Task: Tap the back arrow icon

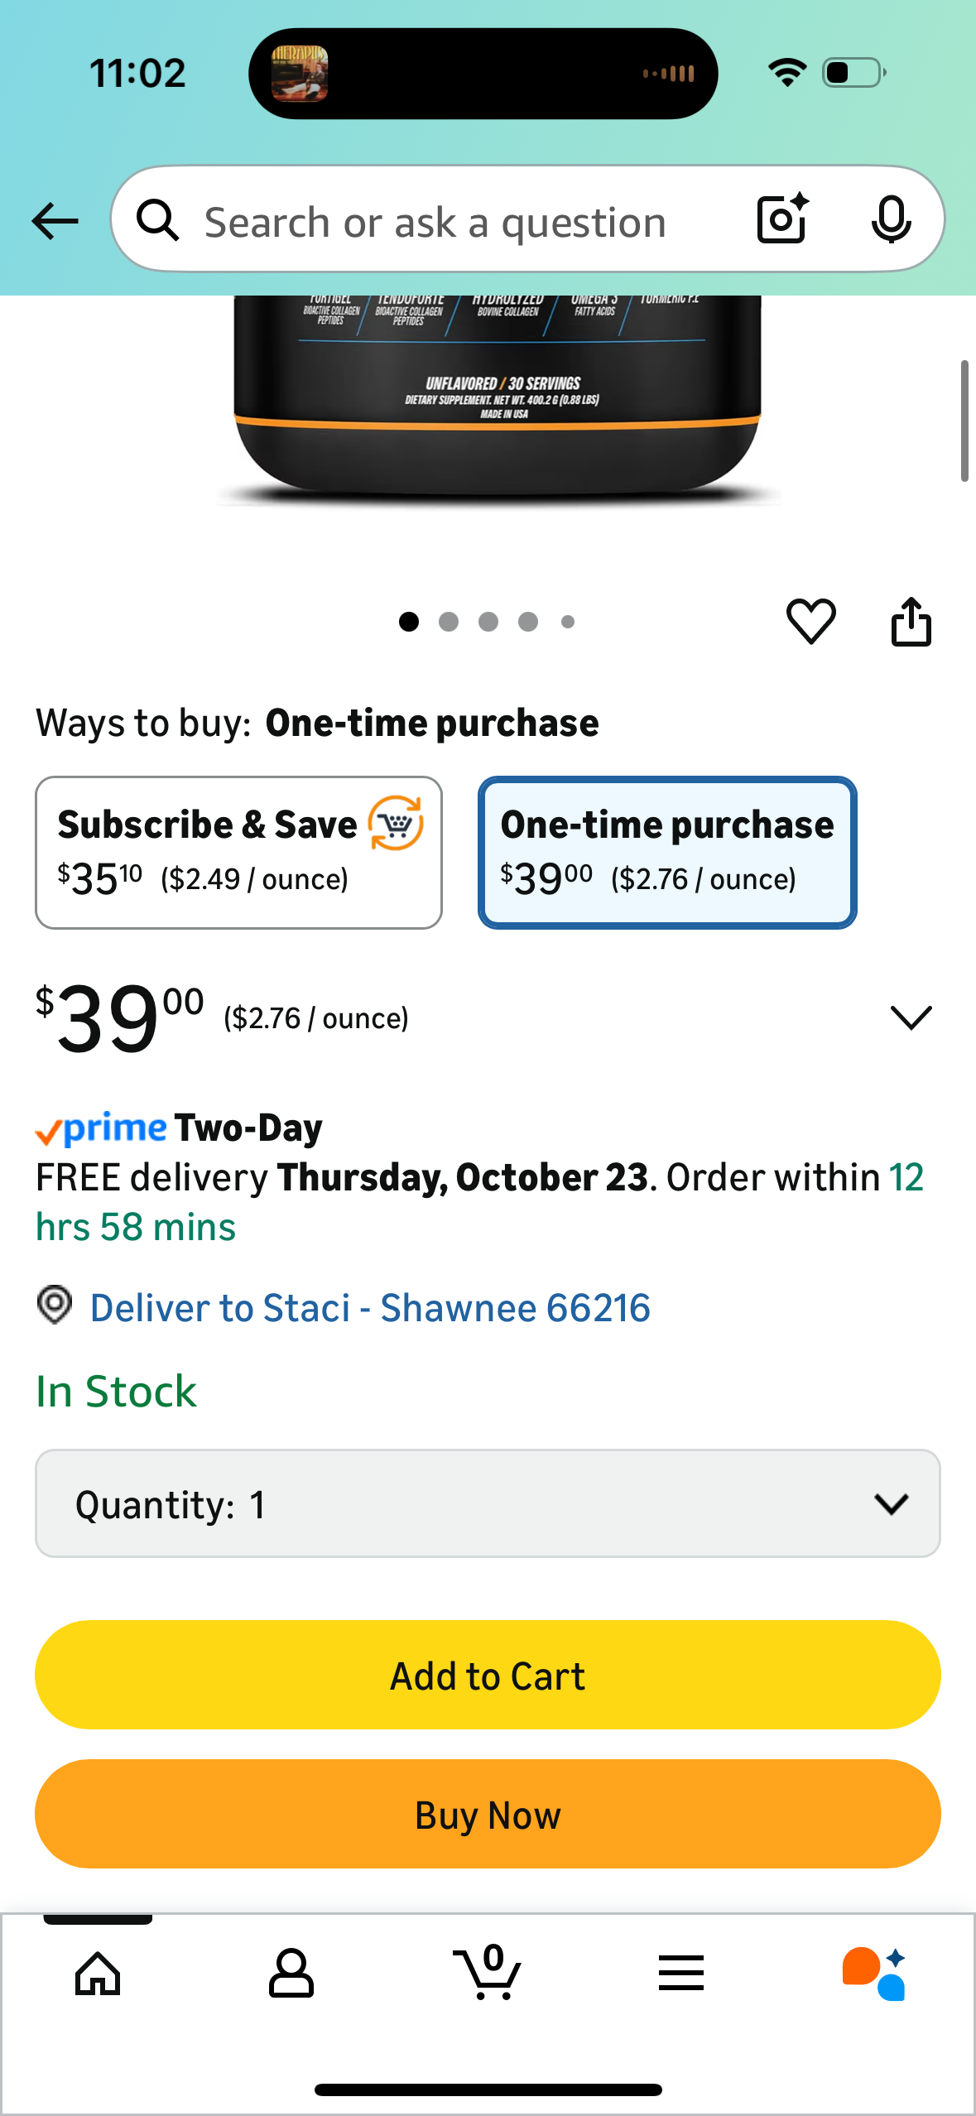Action: [55, 221]
